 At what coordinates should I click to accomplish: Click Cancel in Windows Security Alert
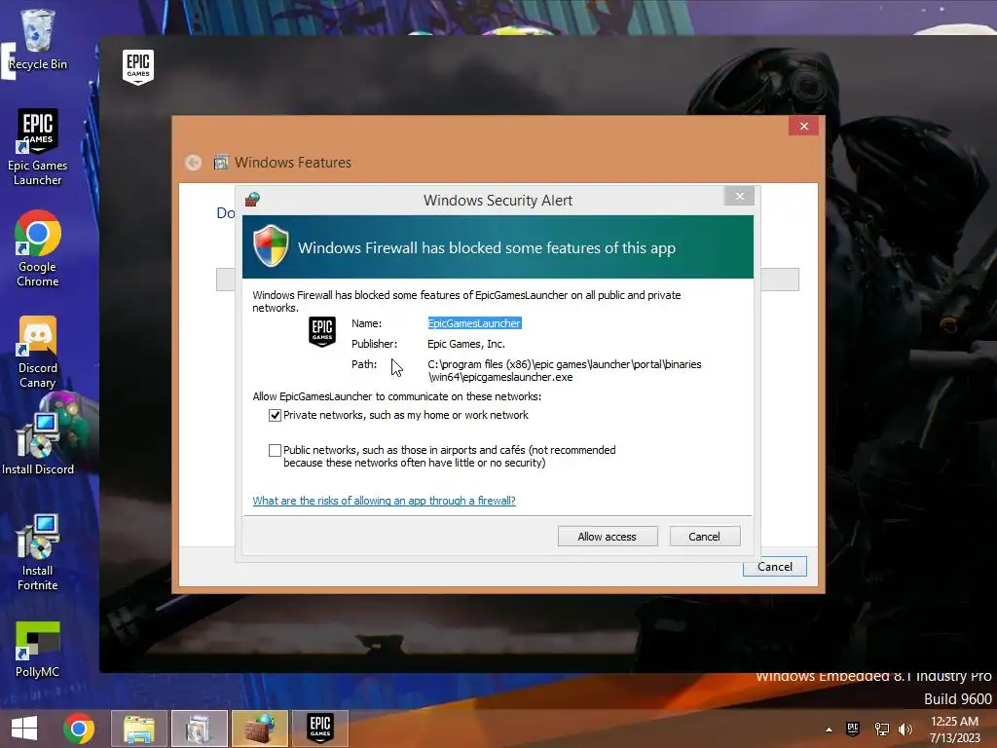(x=705, y=537)
